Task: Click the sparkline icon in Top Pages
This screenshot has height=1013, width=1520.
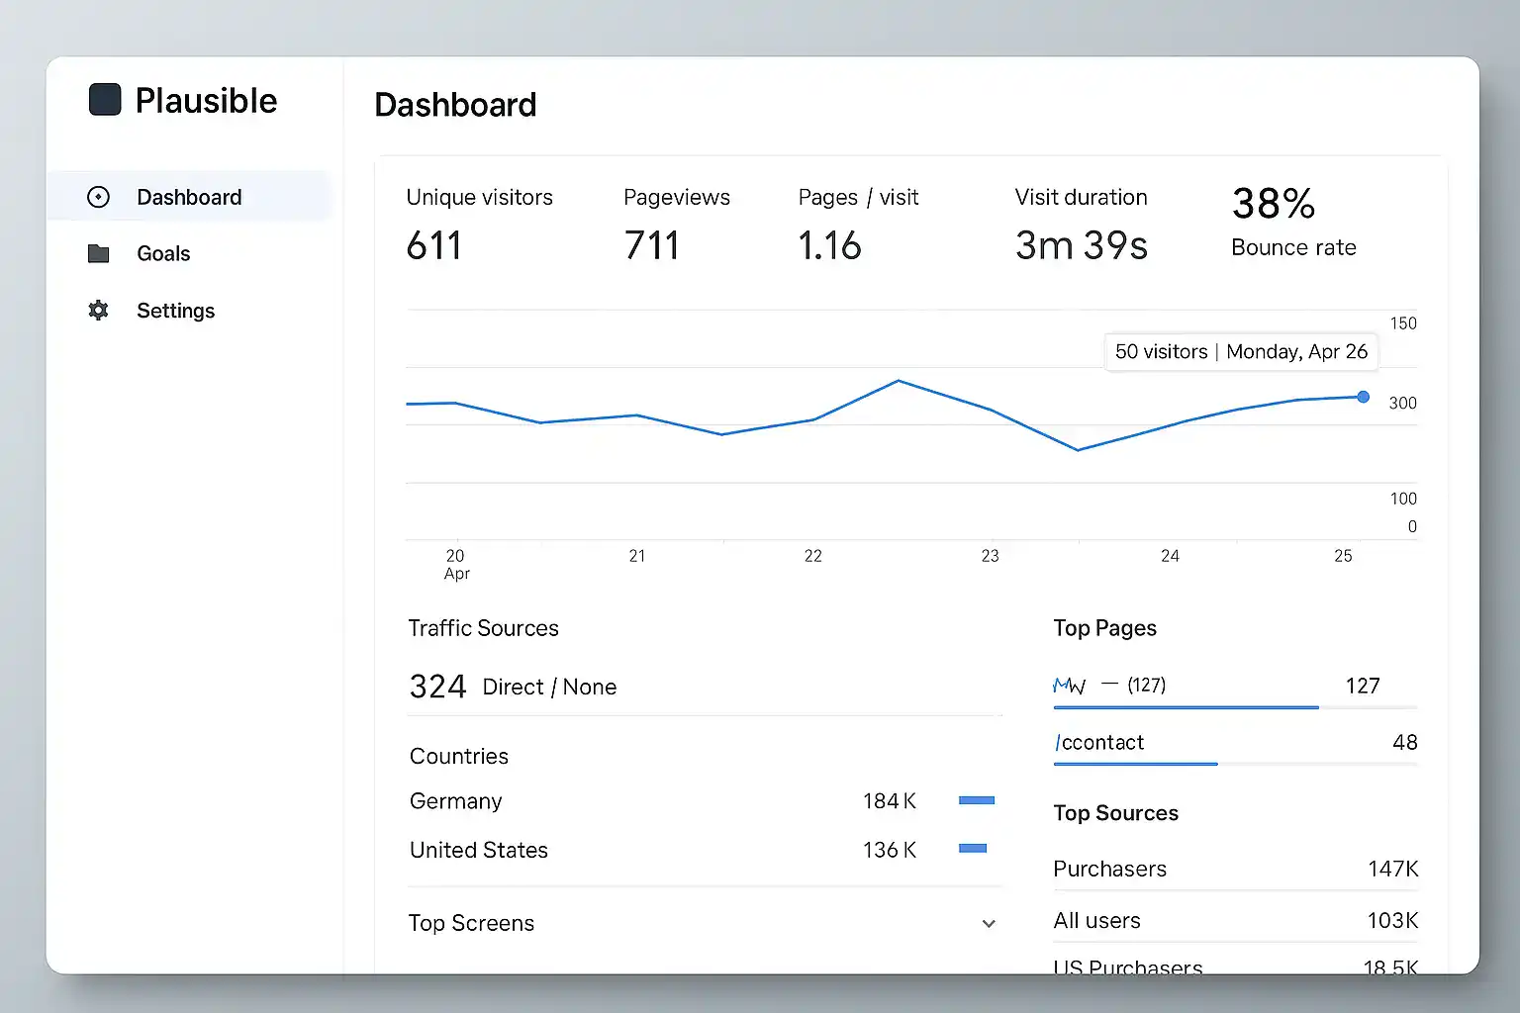Action: coord(1070,686)
